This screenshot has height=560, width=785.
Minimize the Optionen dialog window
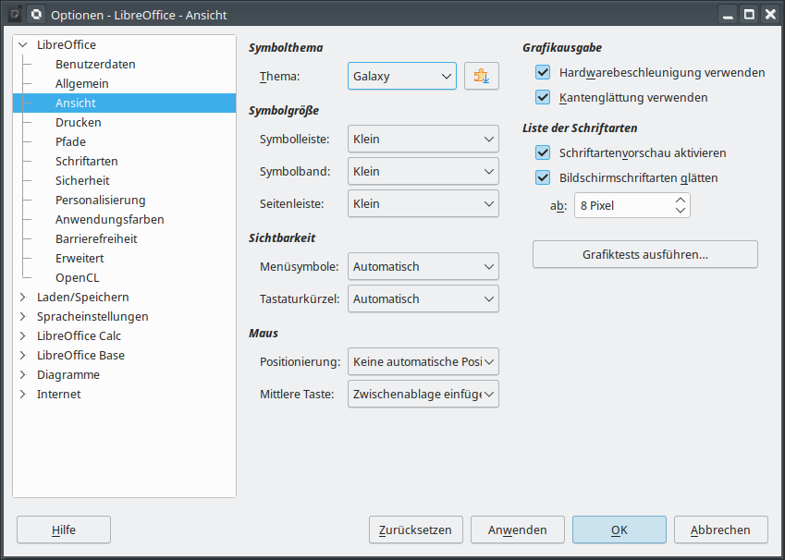[728, 14]
